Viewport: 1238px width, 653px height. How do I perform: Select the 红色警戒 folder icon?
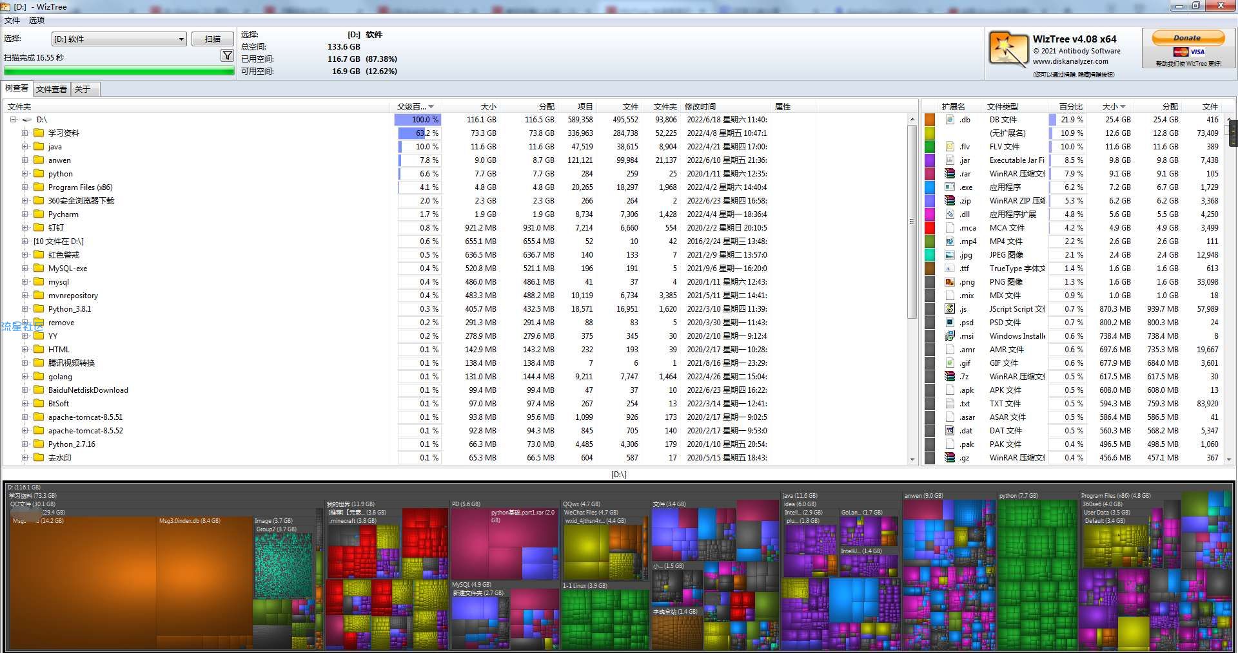pyautogui.click(x=39, y=254)
